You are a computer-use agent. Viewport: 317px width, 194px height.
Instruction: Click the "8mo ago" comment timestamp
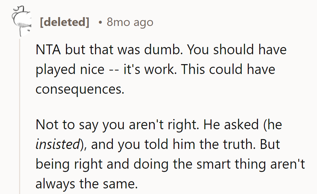(130, 22)
